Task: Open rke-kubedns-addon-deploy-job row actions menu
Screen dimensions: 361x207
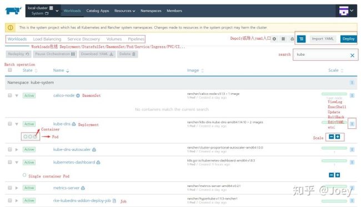Action: pyautogui.click(x=352, y=200)
